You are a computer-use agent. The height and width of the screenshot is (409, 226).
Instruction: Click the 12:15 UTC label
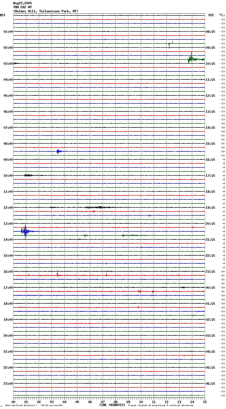[x=210, y=96]
